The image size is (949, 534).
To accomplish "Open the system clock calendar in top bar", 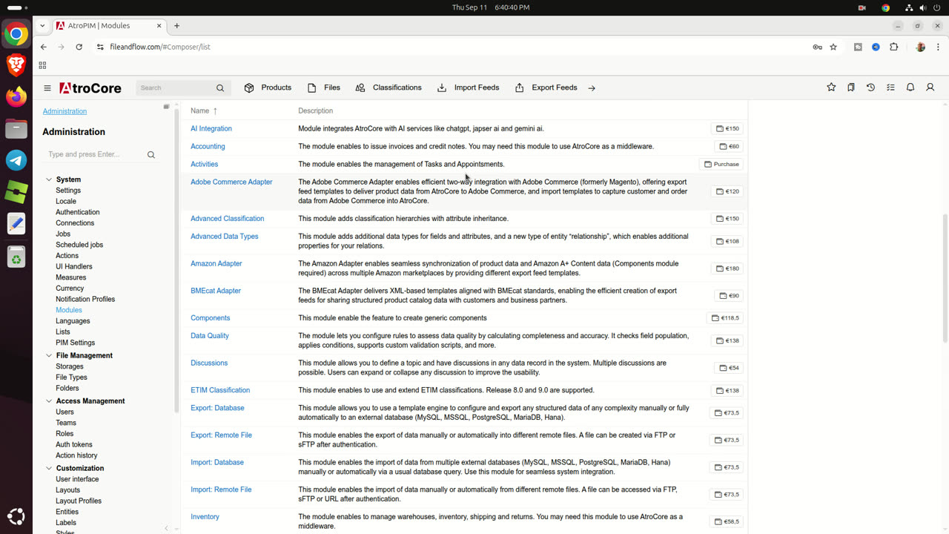I will [x=491, y=7].
